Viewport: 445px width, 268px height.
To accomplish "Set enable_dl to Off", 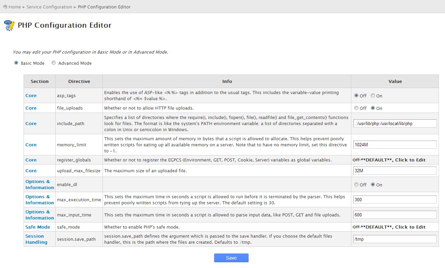I will pos(356,184).
